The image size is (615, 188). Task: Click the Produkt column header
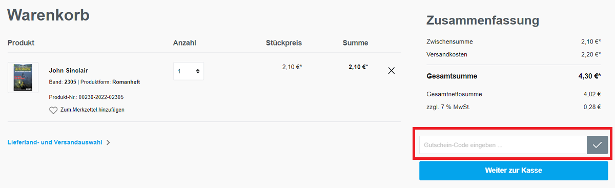tap(21, 43)
